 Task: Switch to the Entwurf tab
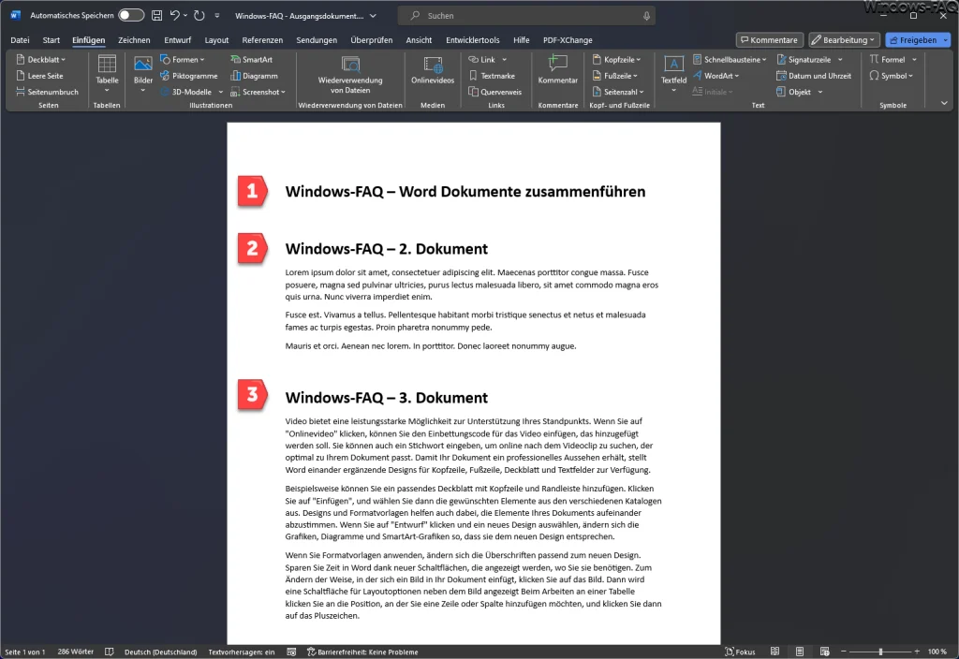[177, 39]
